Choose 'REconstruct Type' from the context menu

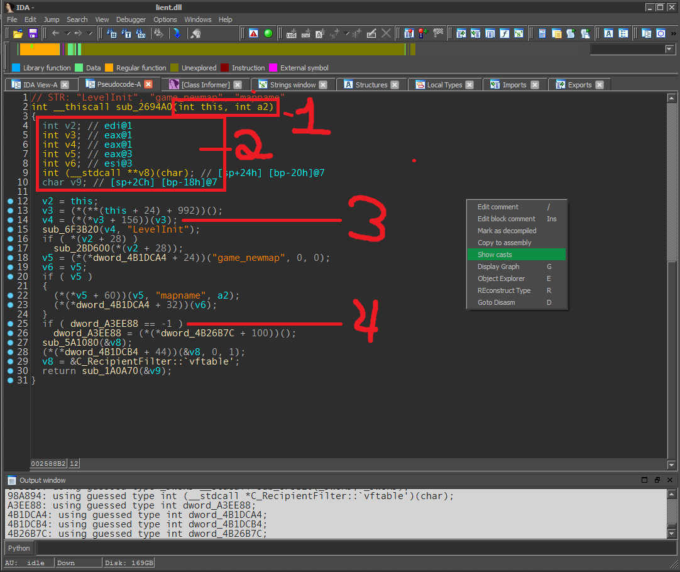coord(517,290)
